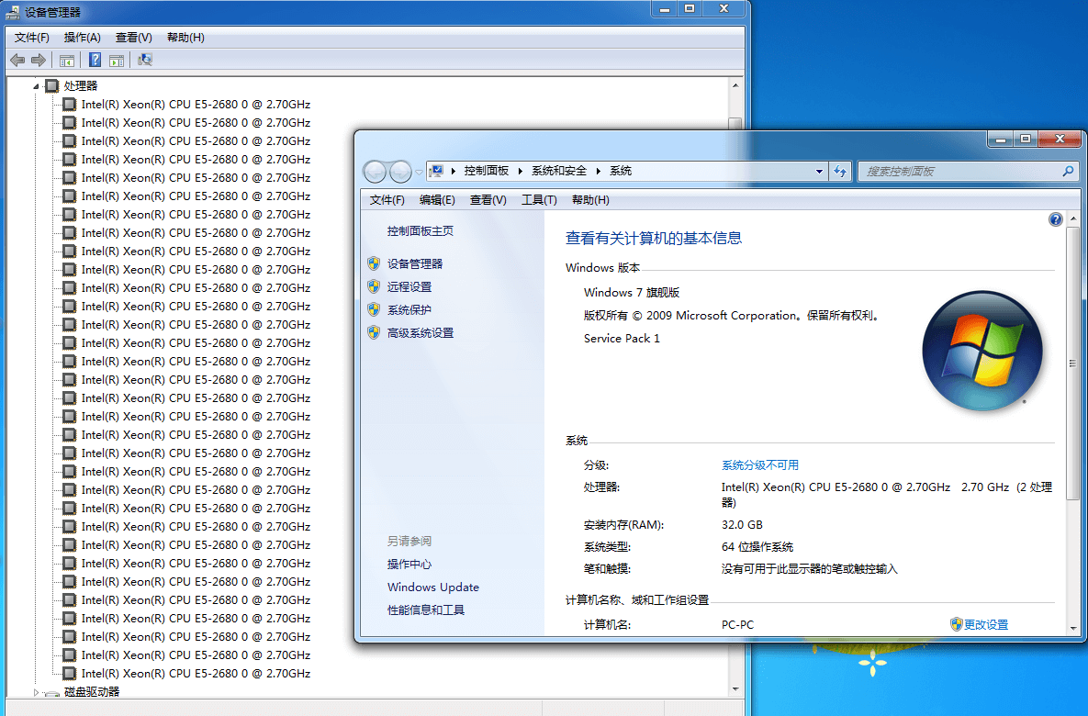The width and height of the screenshot is (1088, 716).
Task: Open dropdown arrow after 控制面板 breadcrumb
Action: click(x=520, y=171)
